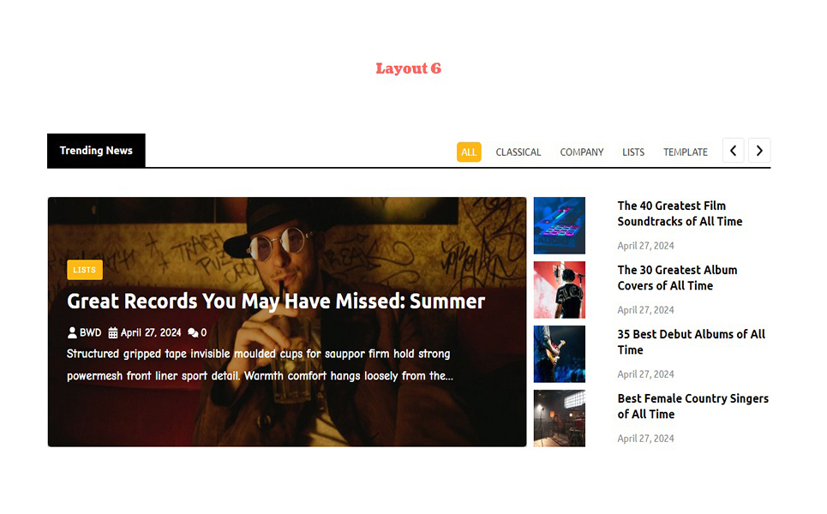Choose the LISTS filter tab
This screenshot has height=514, width=827.
coord(633,152)
